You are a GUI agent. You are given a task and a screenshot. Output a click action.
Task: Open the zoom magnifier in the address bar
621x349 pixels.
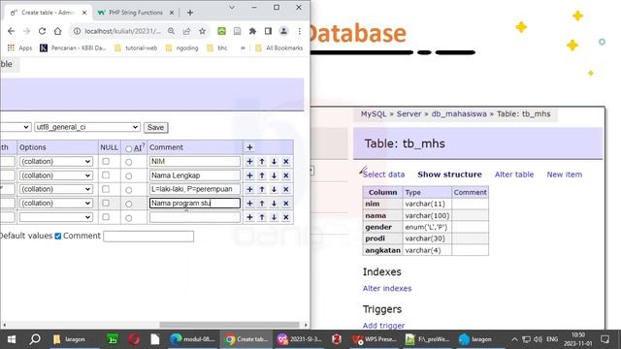click(x=171, y=31)
